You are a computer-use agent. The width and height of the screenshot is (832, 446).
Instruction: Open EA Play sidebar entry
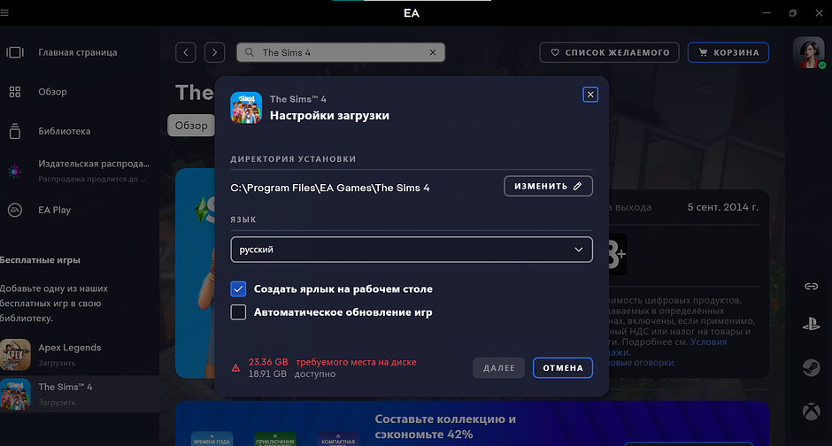[x=54, y=210]
